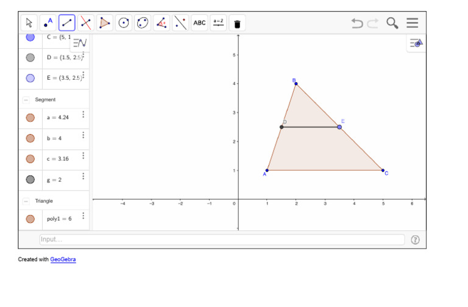Open the hamburger main menu

[412, 23]
